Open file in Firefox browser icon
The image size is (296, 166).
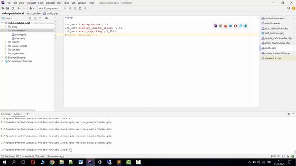tap(226, 26)
